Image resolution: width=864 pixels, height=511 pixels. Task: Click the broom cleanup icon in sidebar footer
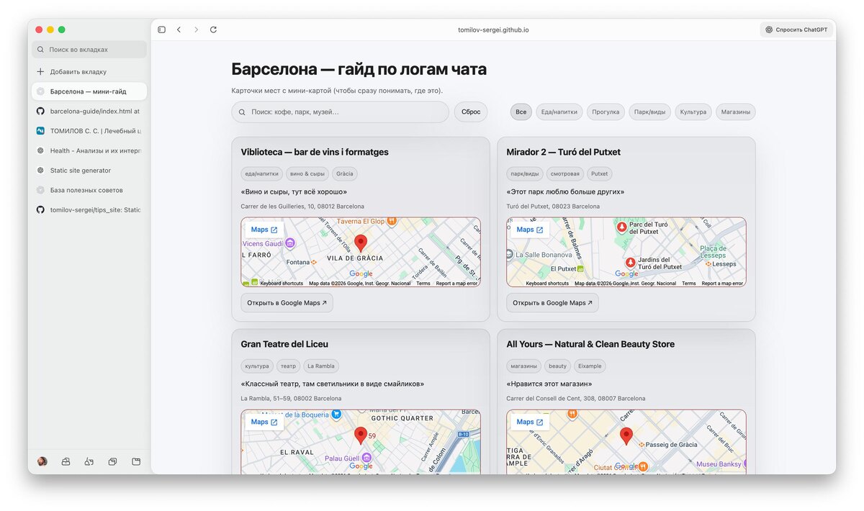(89, 461)
